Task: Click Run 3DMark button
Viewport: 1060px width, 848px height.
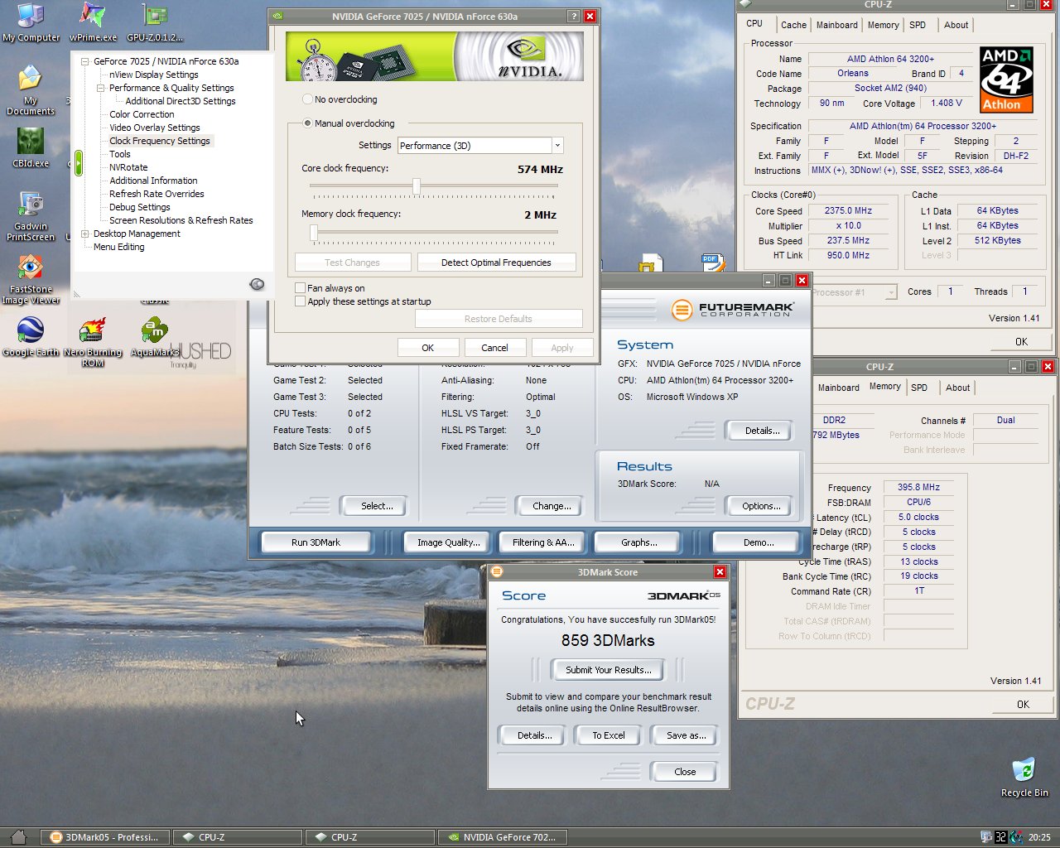Action: [x=316, y=542]
